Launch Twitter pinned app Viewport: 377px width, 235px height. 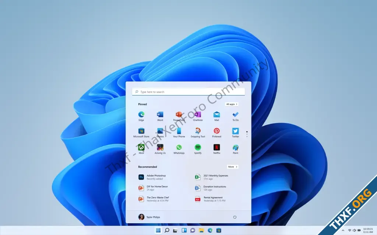[235, 133]
